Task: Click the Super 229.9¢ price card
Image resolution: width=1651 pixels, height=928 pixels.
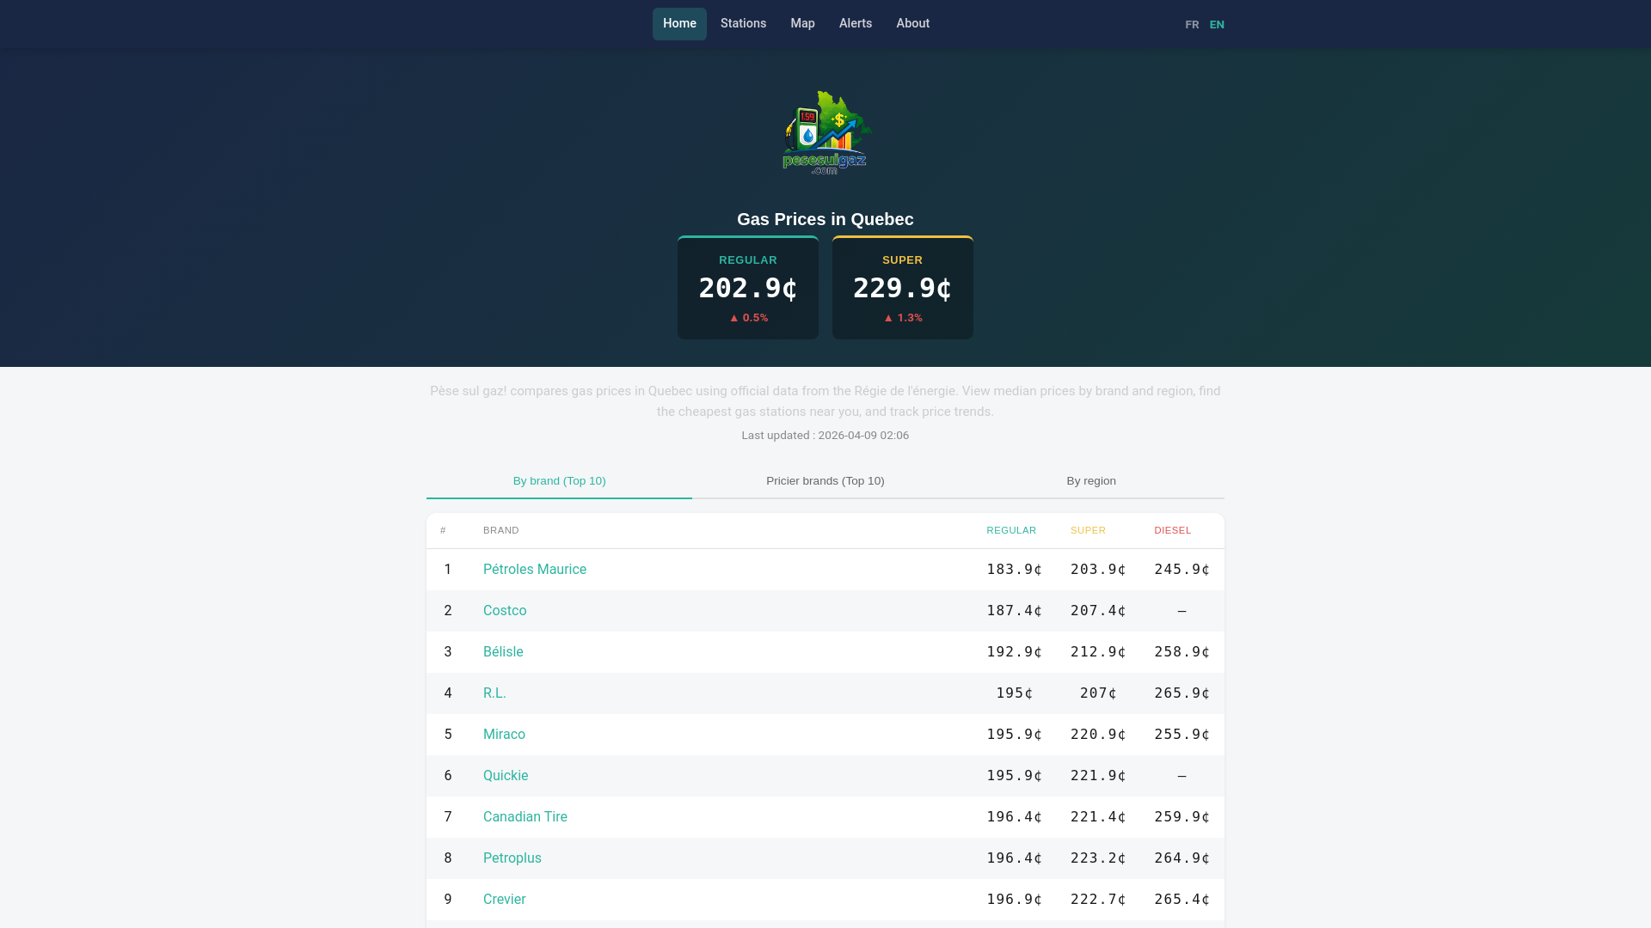Action: coord(903,288)
